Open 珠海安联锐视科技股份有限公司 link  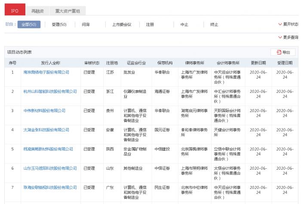(x=50, y=188)
